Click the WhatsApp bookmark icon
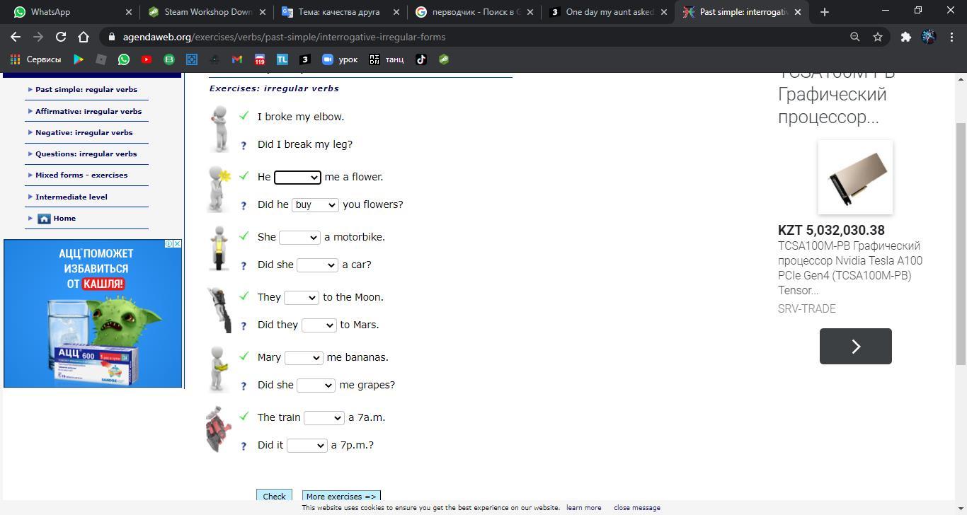The width and height of the screenshot is (967, 515). tap(124, 59)
